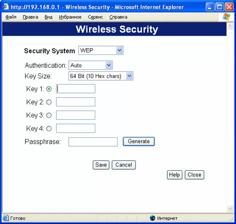This screenshot has height=224, width=236.
Task: Select the Key 1 radio button
Action: pos(49,89)
